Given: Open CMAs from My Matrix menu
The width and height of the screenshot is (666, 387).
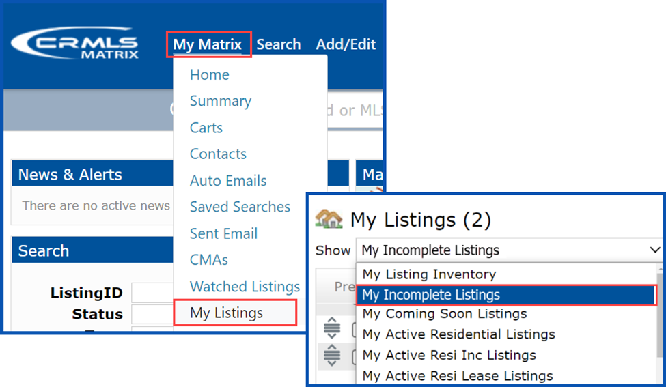Looking at the screenshot, I should 209,260.
